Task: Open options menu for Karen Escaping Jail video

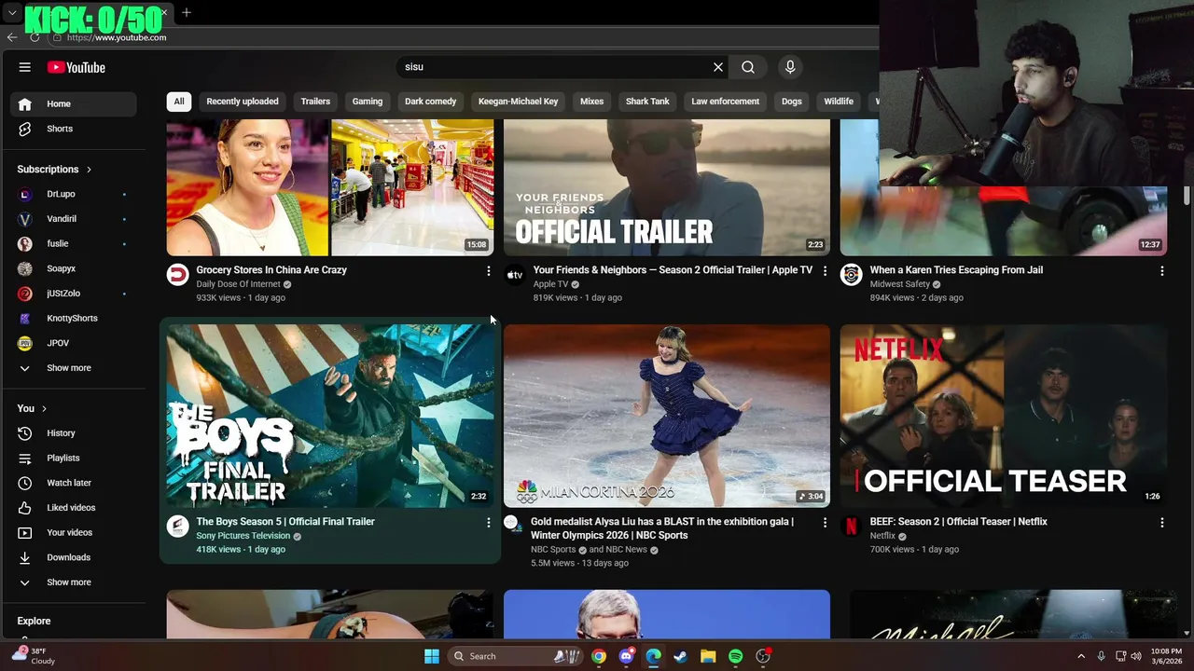Action: (1161, 270)
